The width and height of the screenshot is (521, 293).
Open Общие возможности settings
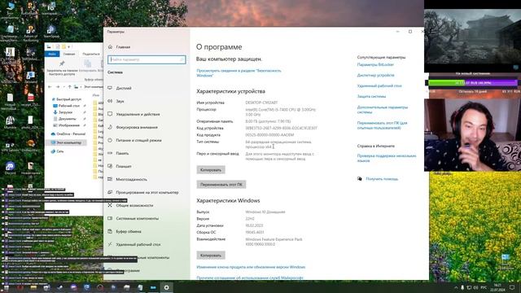pyautogui.click(x=131, y=206)
